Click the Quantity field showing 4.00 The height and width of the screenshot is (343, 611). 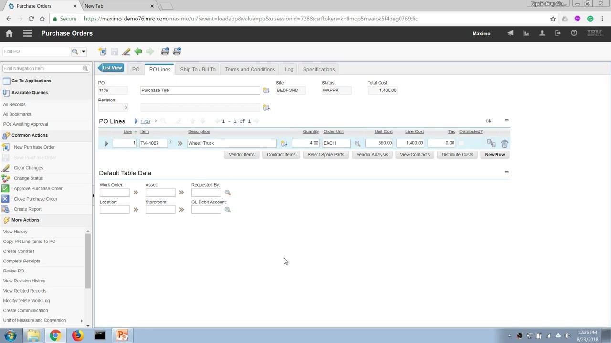305,143
